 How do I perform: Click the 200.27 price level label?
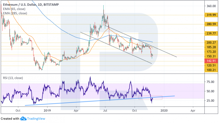click(209, 42)
